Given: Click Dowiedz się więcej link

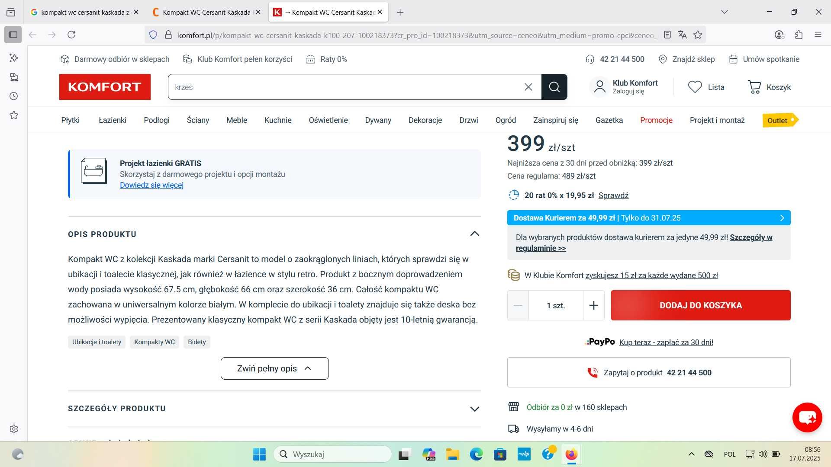Looking at the screenshot, I should click(x=151, y=185).
